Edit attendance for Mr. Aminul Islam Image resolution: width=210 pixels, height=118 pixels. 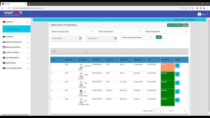[177, 91]
